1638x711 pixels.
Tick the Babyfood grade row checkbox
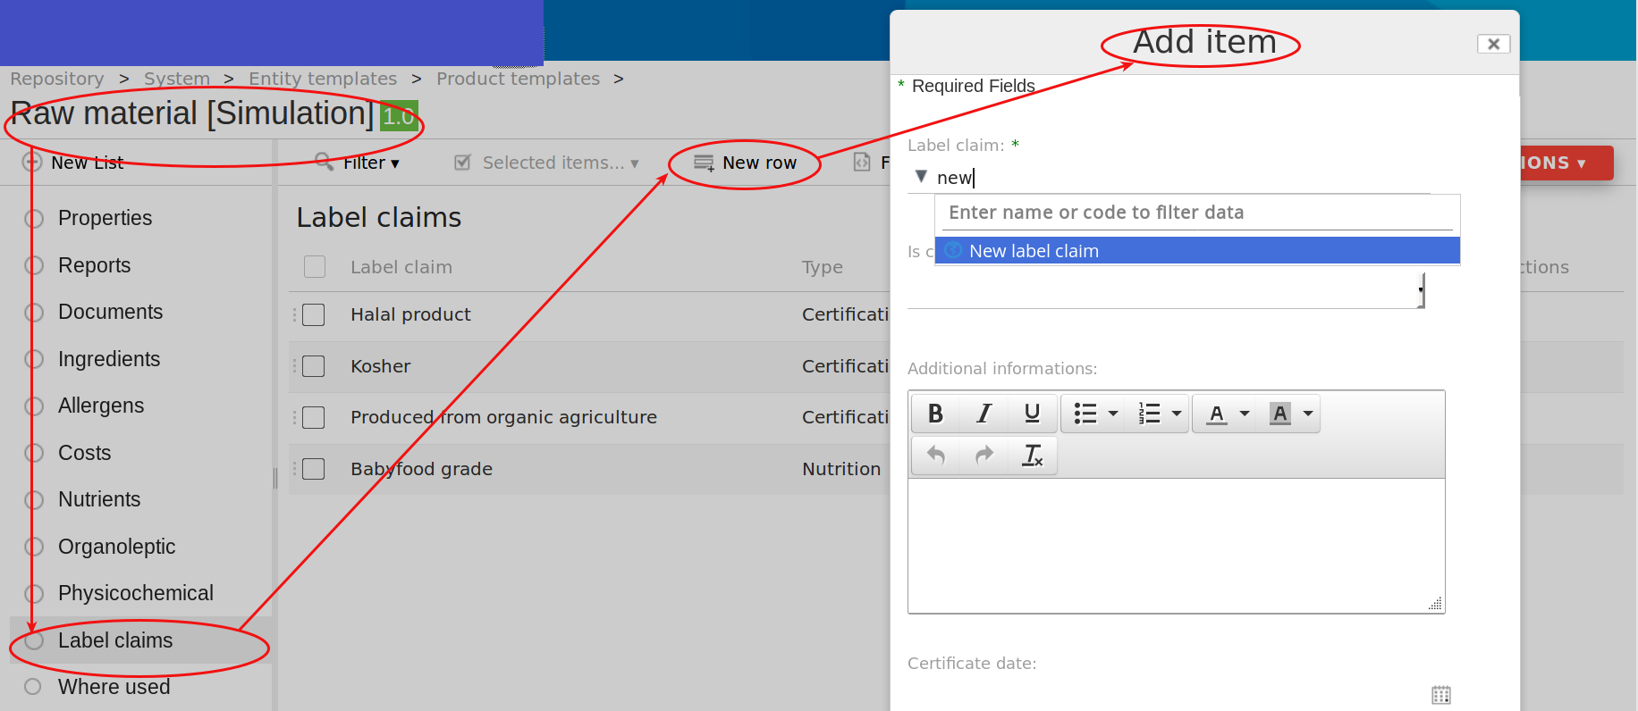pos(314,469)
